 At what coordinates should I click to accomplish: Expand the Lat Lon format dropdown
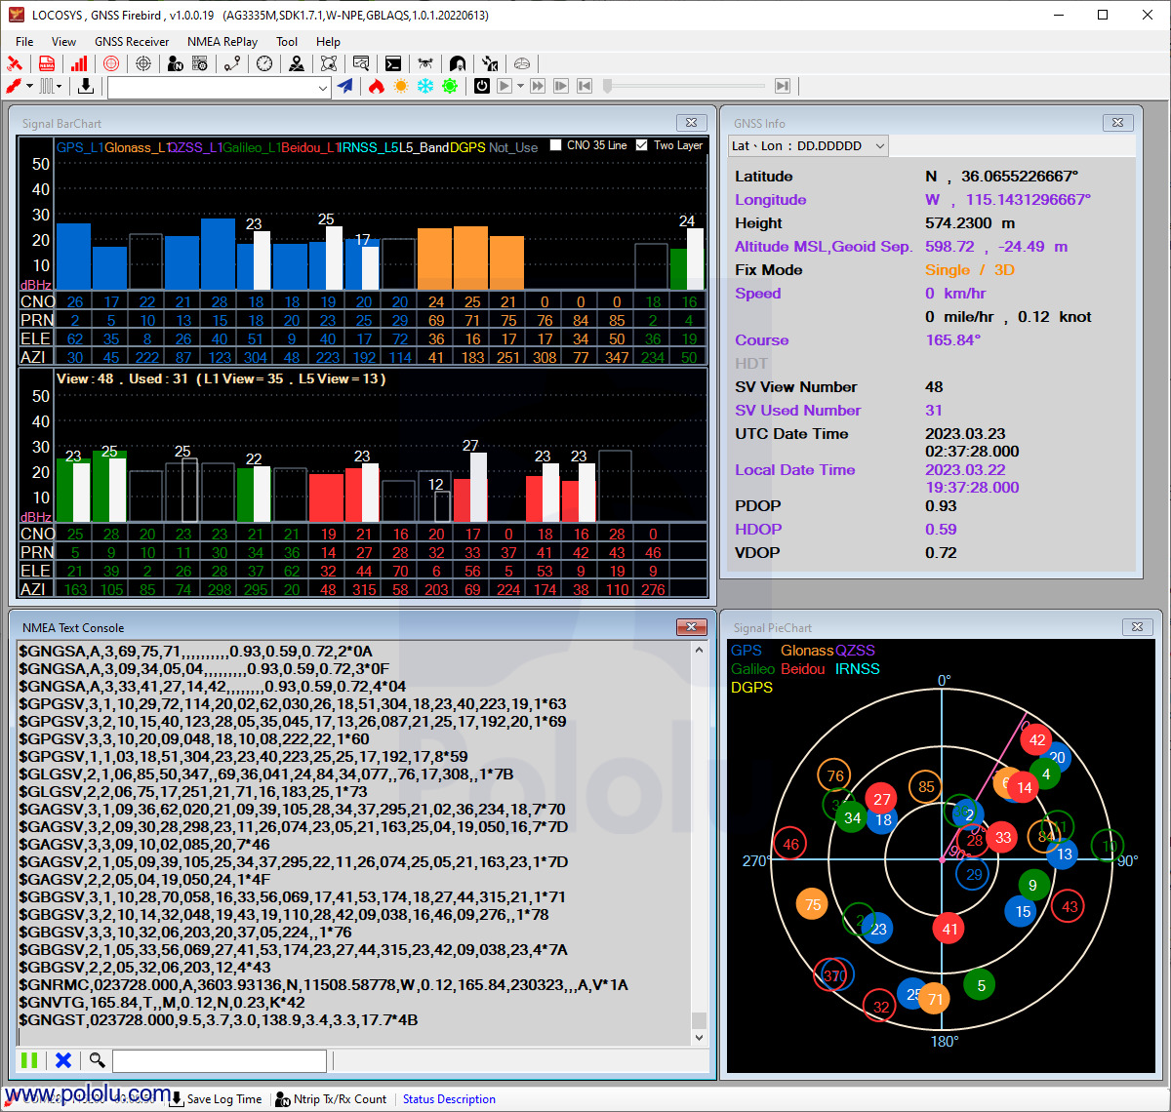[x=879, y=146]
